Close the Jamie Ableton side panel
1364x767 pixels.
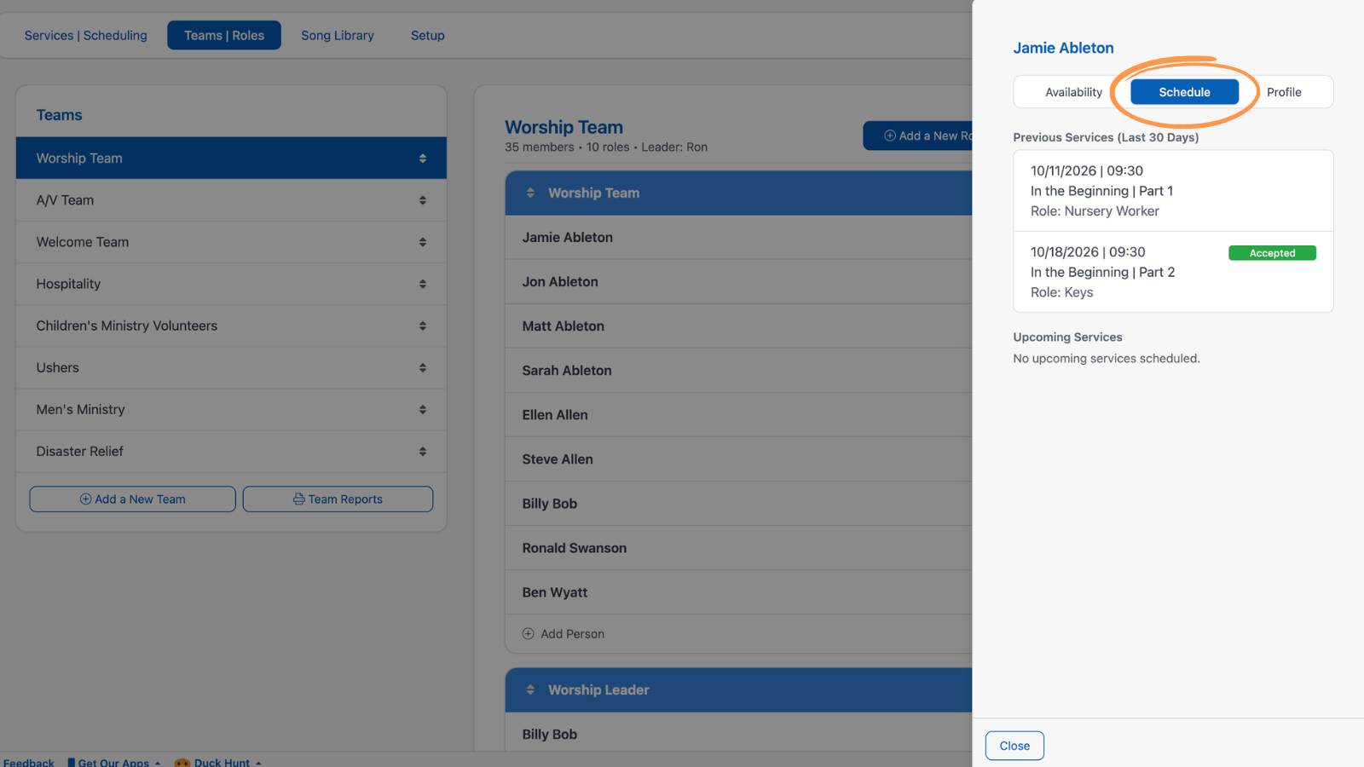[1014, 746]
